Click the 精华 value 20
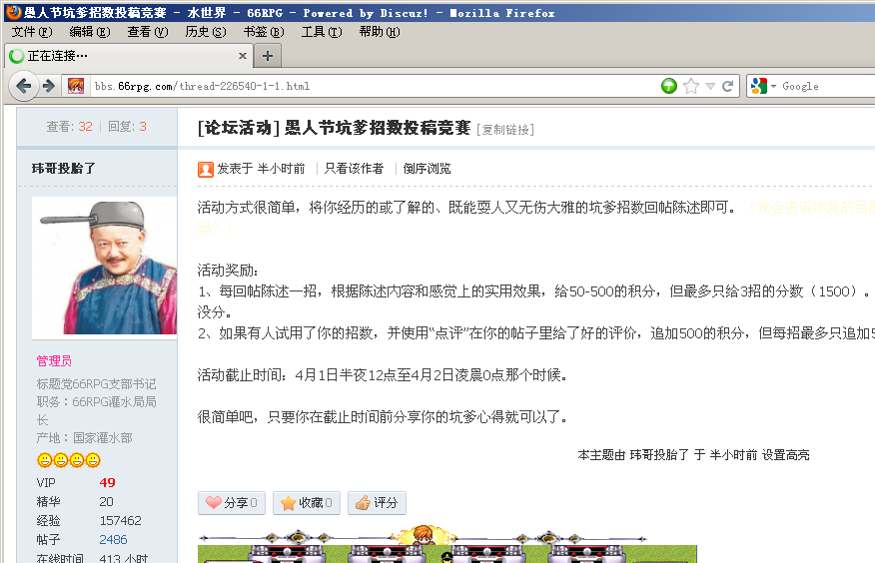 (x=106, y=502)
